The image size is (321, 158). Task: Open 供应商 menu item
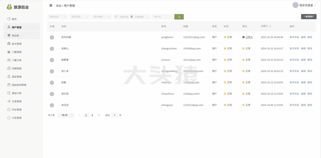tap(22, 35)
